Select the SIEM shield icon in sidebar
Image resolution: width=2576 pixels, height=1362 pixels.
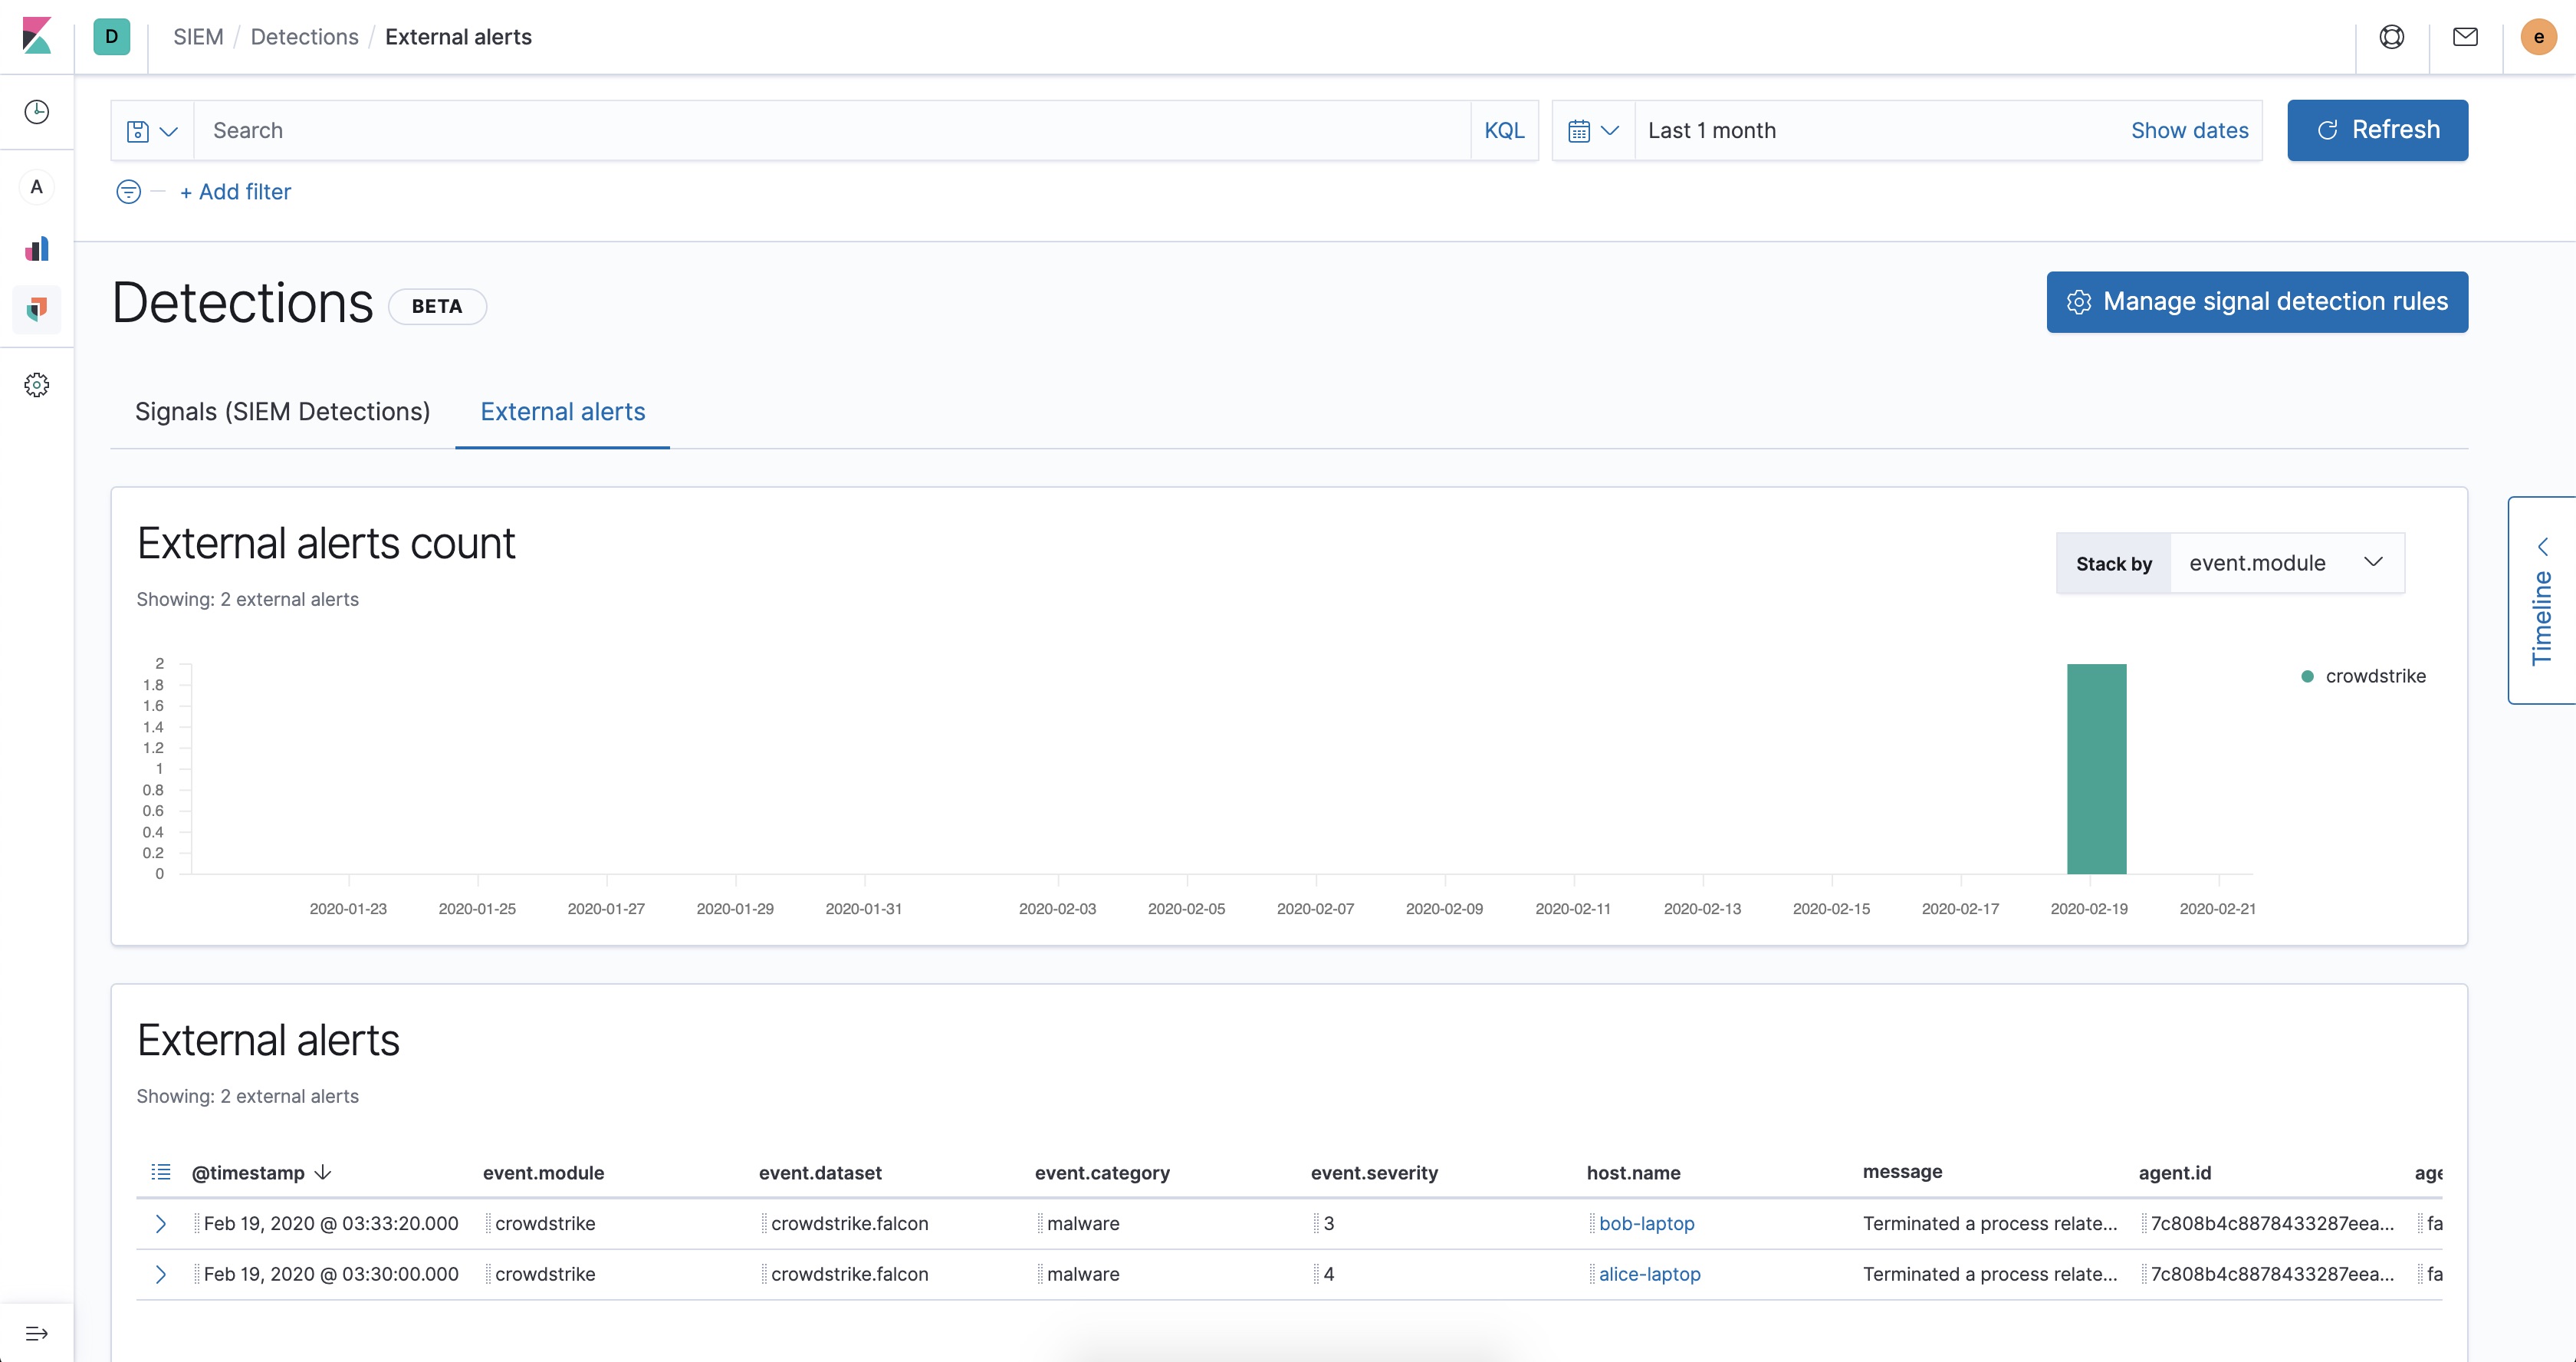37,309
